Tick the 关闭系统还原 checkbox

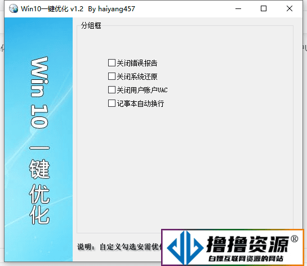[x=112, y=76]
